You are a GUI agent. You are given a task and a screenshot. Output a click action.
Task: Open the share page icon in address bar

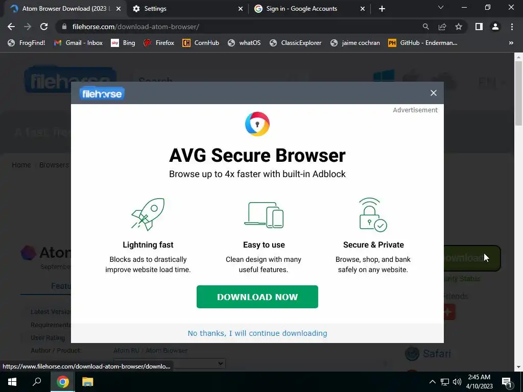pyautogui.click(x=442, y=27)
